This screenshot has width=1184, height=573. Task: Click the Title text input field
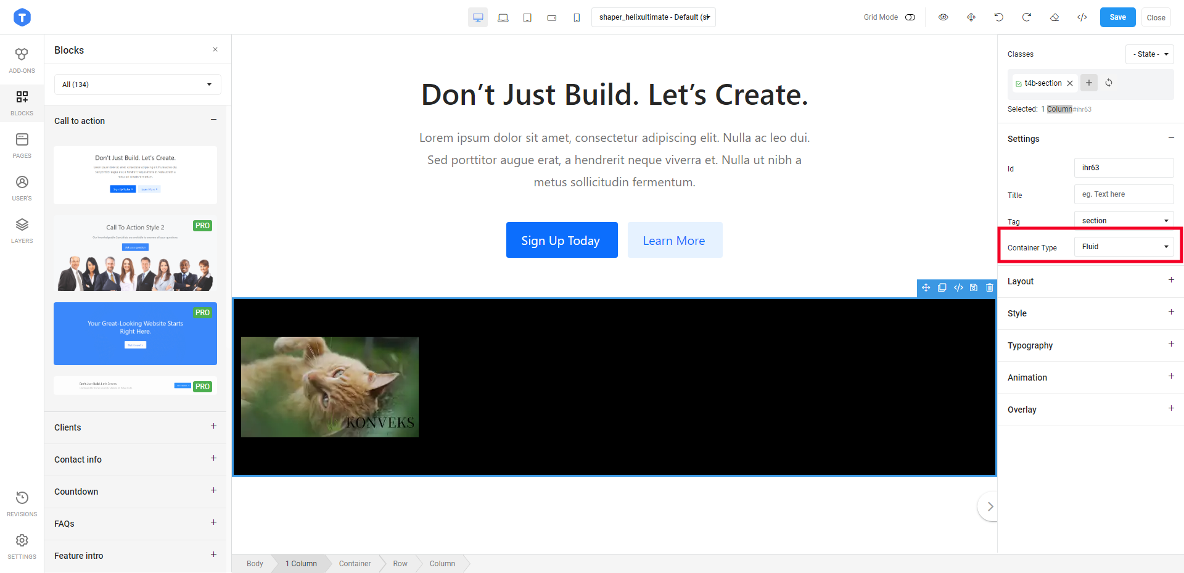(1124, 194)
